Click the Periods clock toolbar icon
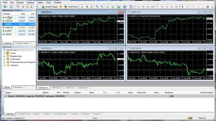 (x=125, y=7)
